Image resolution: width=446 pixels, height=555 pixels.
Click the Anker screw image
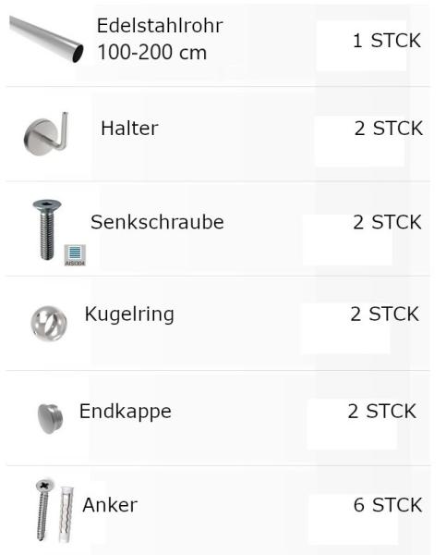[x=44, y=510]
